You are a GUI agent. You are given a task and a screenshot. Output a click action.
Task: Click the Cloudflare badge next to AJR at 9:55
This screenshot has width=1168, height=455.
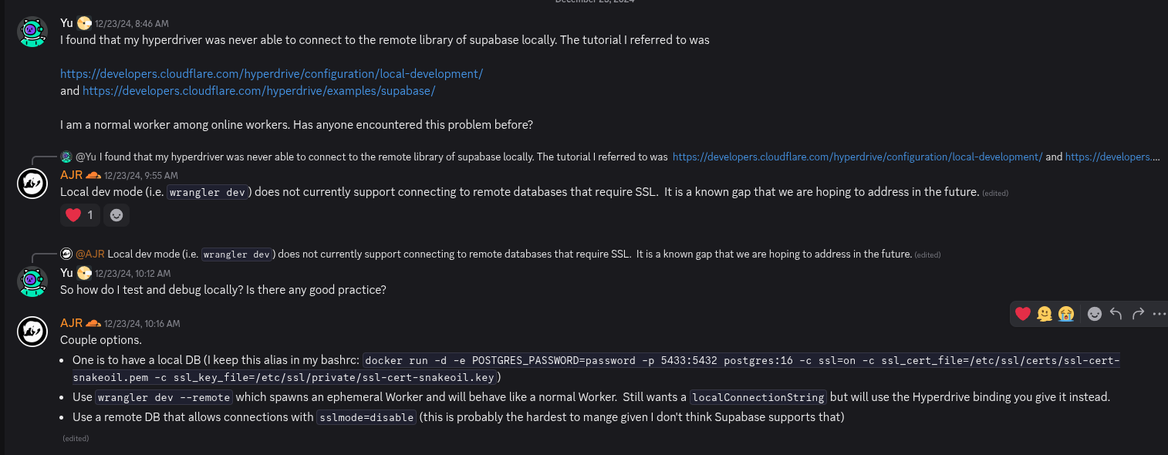(x=93, y=175)
